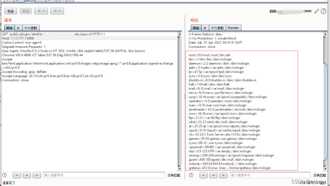Click the 发送 send button
This screenshot has width=330, height=186.
pyautogui.click(x=11, y=11)
